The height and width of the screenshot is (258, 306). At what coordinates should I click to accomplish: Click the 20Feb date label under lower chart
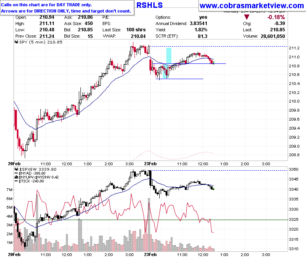[14, 254]
